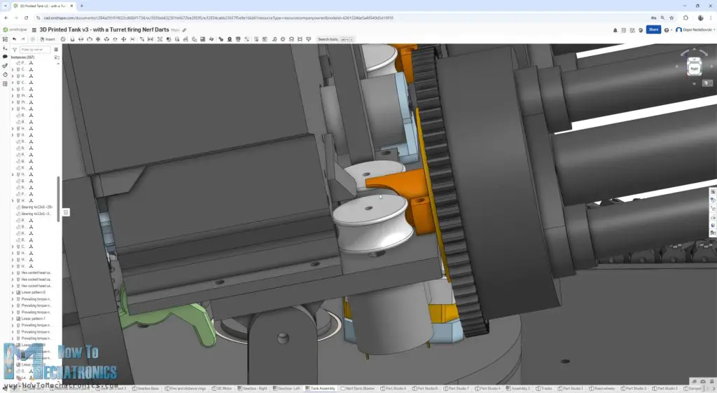
Task: Click the Right face of the view cube
Action: [693, 69]
